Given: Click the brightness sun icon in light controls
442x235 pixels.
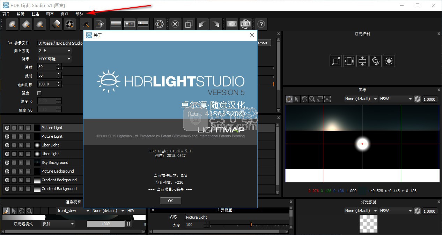Looking at the screenshot, I should pyautogui.click(x=389, y=61).
